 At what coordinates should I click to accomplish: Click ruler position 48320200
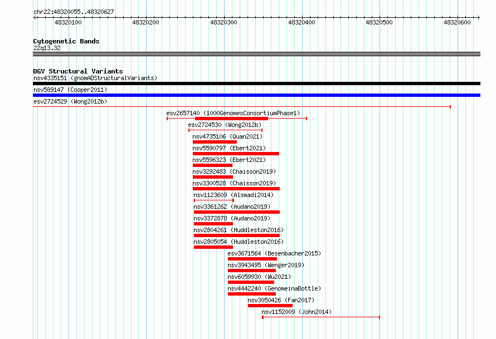[146, 22]
